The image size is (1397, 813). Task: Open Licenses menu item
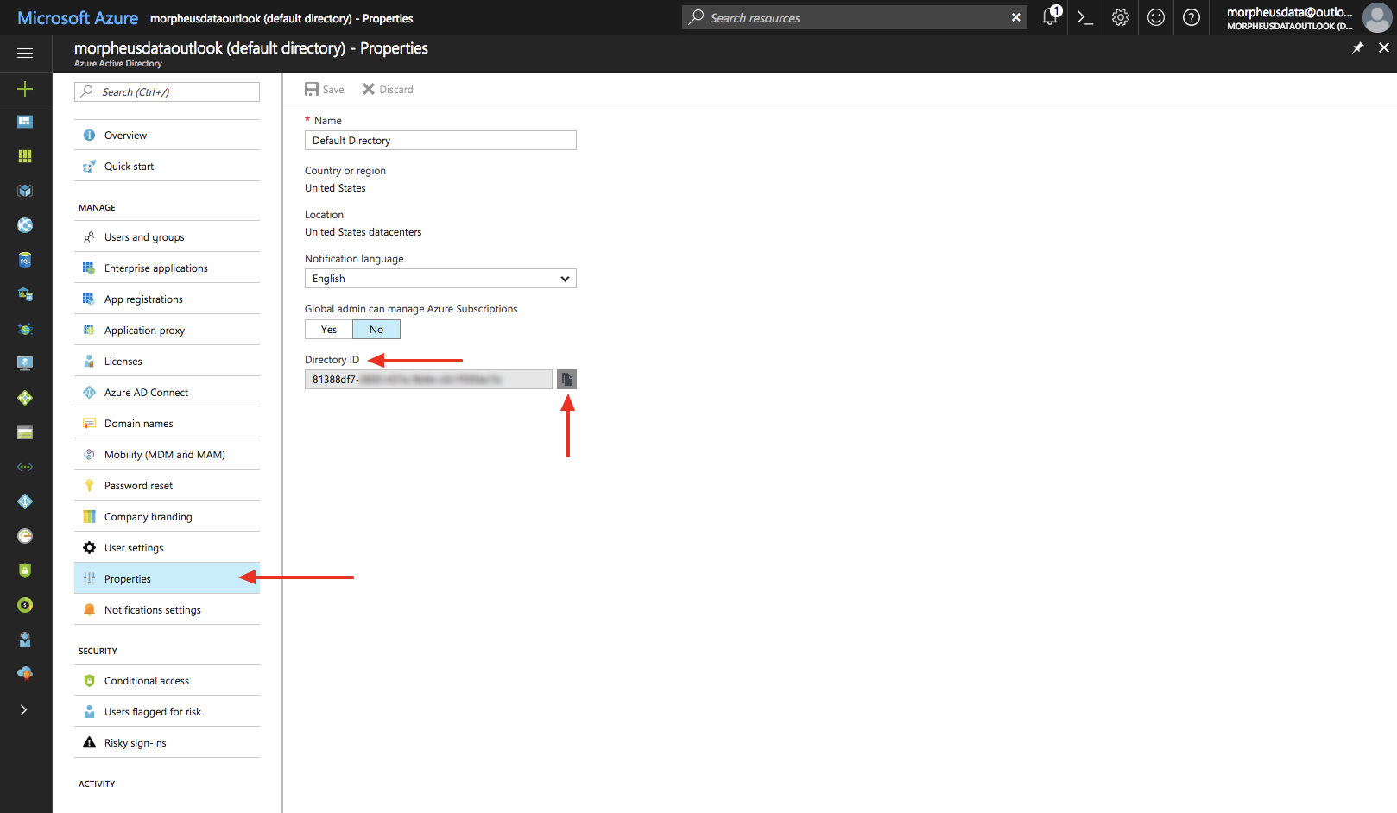[x=168, y=362]
